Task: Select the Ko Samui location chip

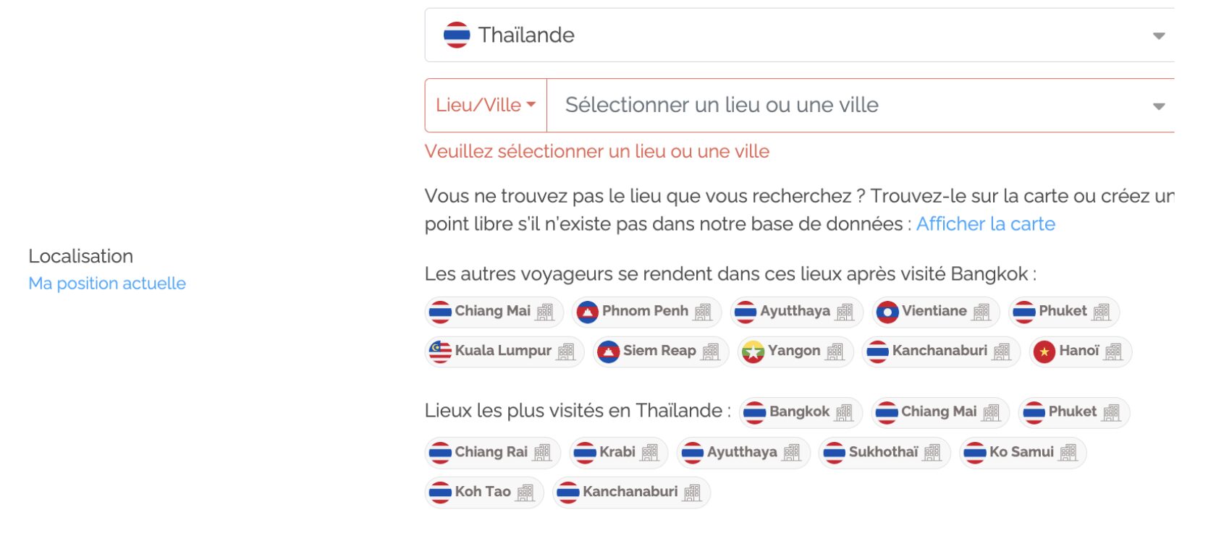Action: point(1022,453)
